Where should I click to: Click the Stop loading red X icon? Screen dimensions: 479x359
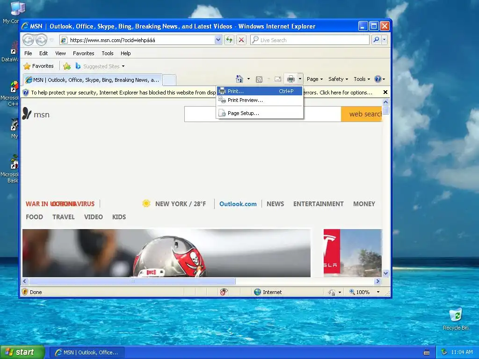click(x=241, y=40)
